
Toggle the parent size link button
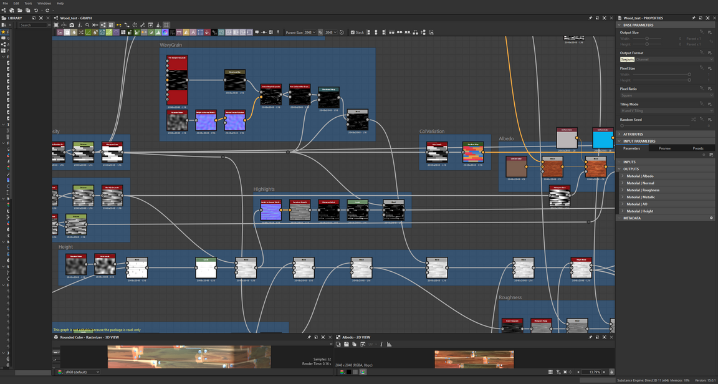coord(321,32)
